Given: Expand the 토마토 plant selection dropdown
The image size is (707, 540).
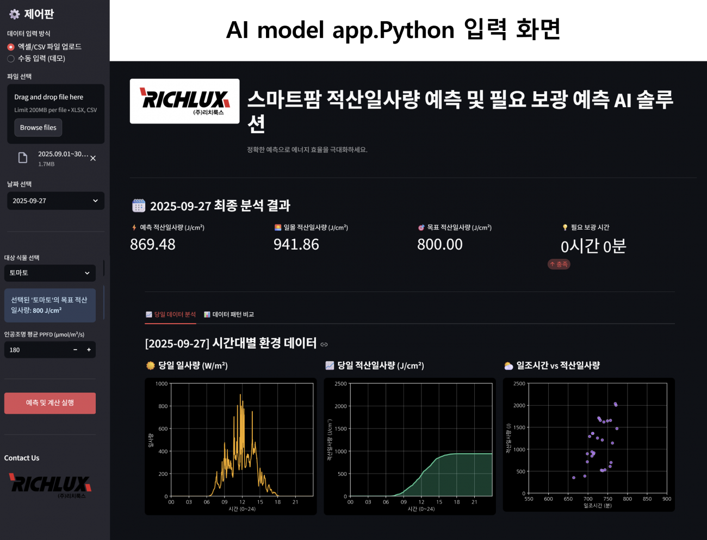Looking at the screenshot, I should (49, 273).
